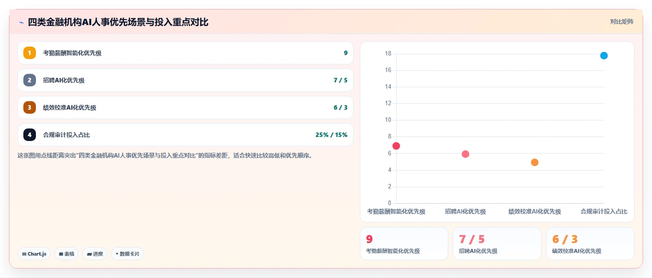Screen dimensions: 652x278
Task: Click x-axis label 合规审计投入占比
Action: click(x=604, y=211)
